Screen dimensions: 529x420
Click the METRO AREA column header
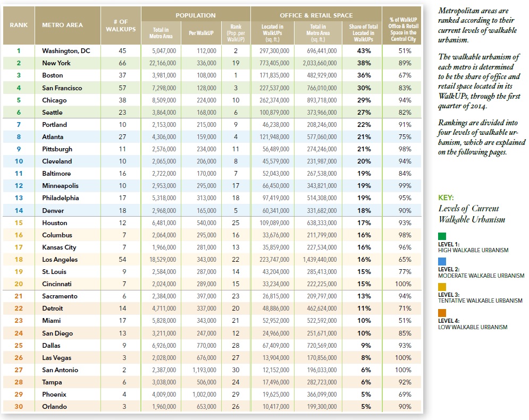[x=62, y=25]
